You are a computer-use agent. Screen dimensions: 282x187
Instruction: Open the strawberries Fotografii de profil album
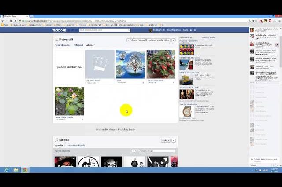coord(161,64)
